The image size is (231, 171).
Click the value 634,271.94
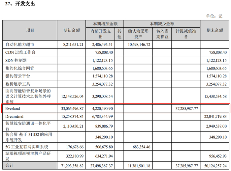pos(104,156)
